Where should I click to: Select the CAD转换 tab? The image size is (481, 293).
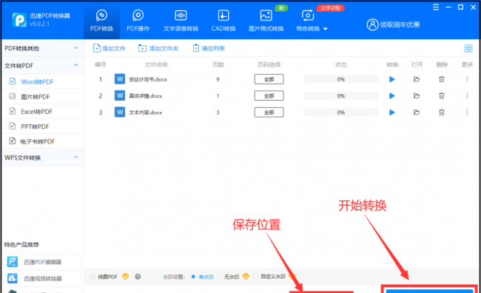pyautogui.click(x=223, y=21)
